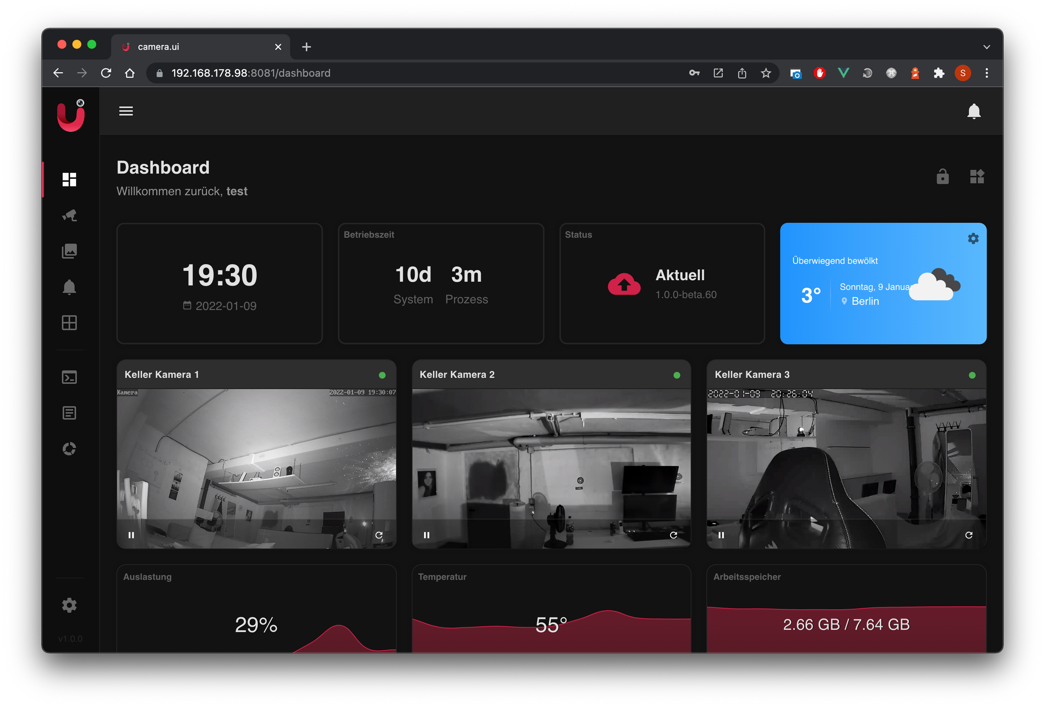
Task: Reload the Keller Kamera 2 stream
Action: pyautogui.click(x=673, y=535)
